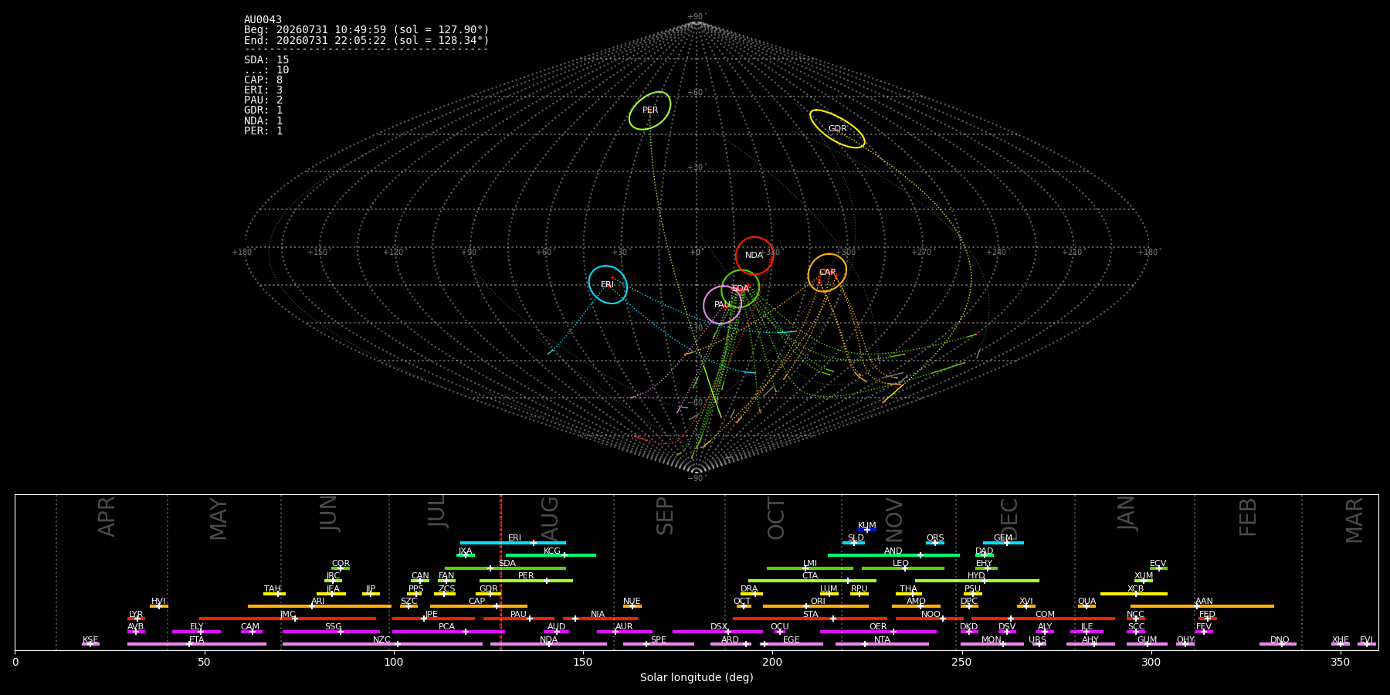This screenshot has width=1390, height=695.
Task: Click the PER radiant ellipse on map
Action: 649,110
